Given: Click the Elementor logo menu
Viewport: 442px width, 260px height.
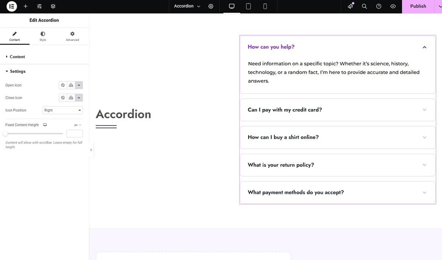Looking at the screenshot, I should 12,6.
